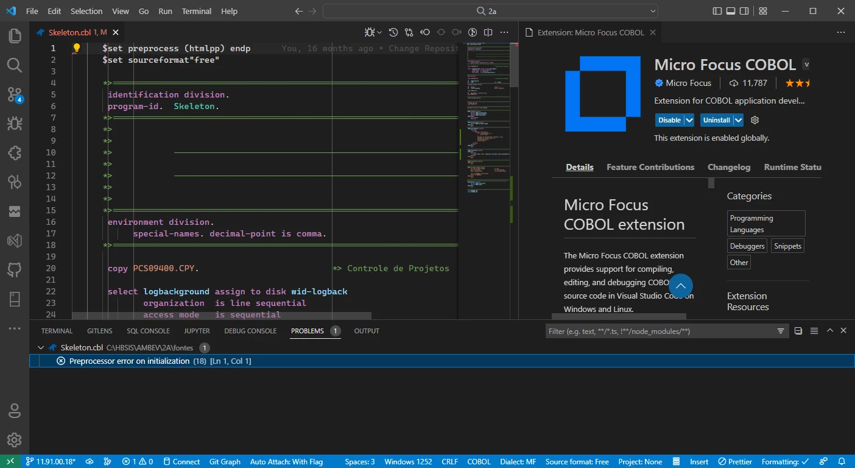
Task: Change Source format: Free in status bar
Action: point(577,461)
